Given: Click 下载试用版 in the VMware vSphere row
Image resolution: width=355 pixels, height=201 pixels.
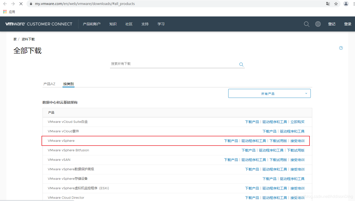Looking at the screenshot, I should click(x=278, y=141).
